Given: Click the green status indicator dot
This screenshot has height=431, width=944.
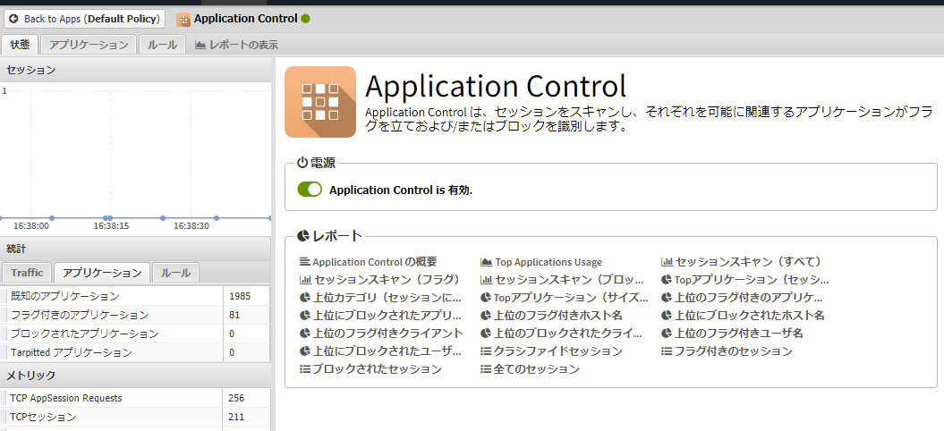Looking at the screenshot, I should pyautogui.click(x=306, y=18).
